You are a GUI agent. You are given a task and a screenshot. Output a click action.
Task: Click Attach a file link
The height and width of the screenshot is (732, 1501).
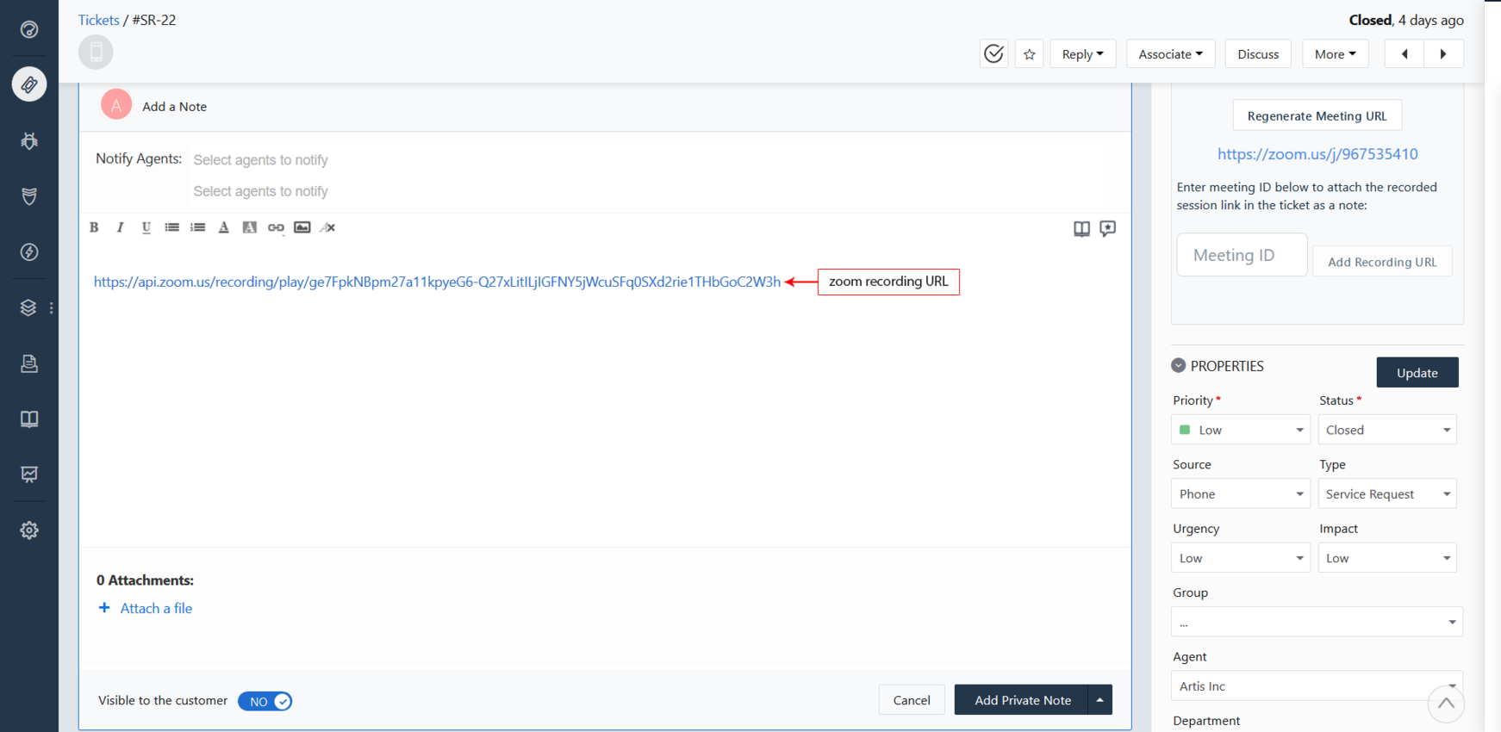pos(156,608)
